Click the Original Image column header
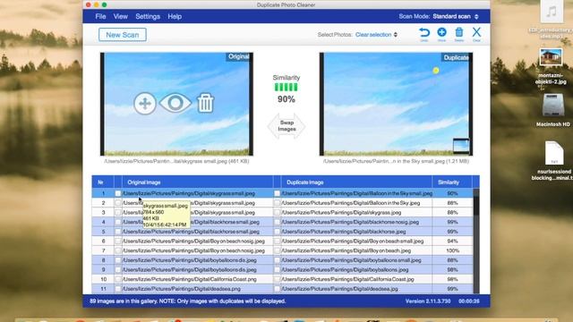The height and width of the screenshot is (322, 573). pos(198,182)
